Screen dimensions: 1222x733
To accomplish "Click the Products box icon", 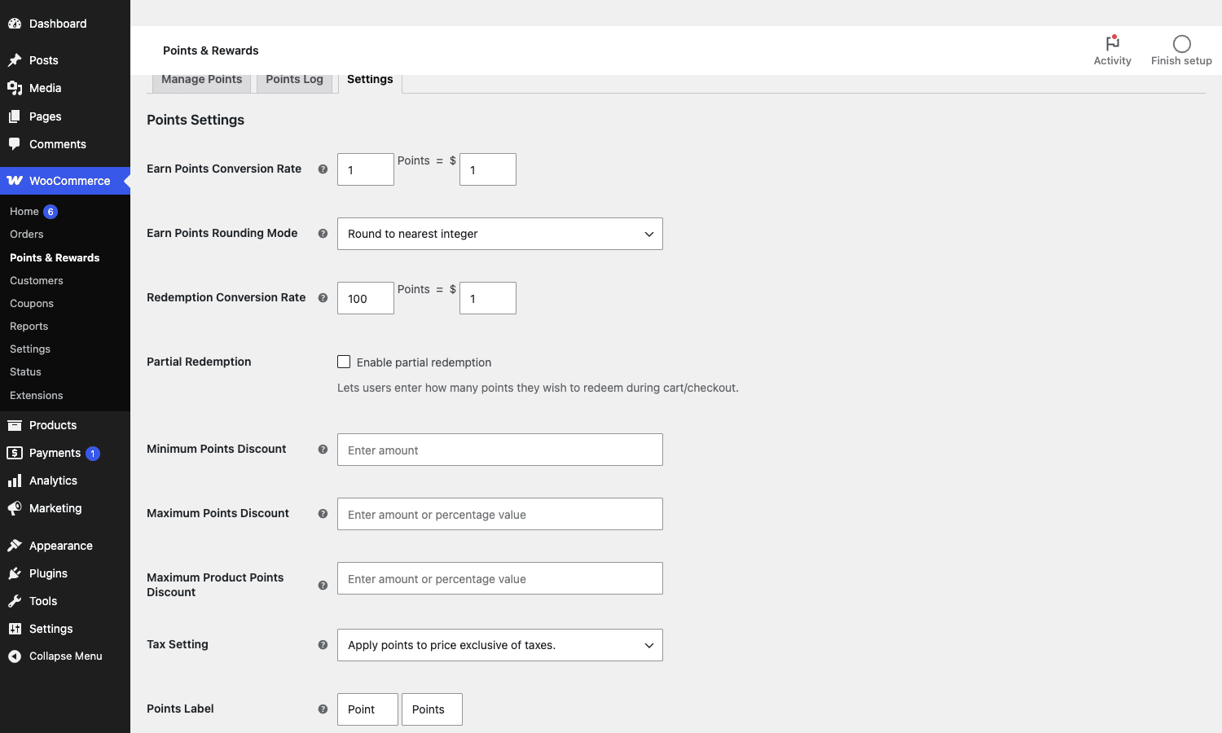I will point(15,425).
